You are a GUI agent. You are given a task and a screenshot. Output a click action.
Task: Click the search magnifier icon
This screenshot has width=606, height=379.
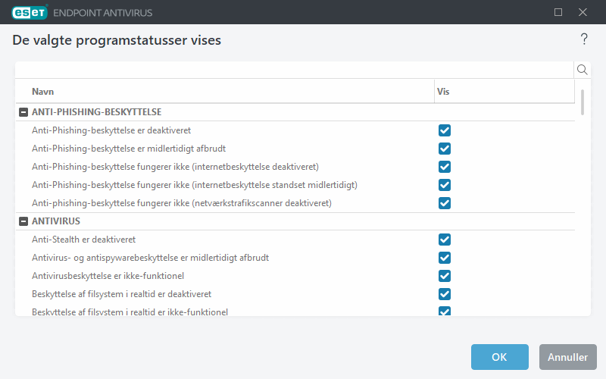[582, 70]
